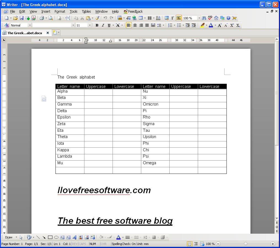280x248 pixels.
Task: Open the Tables menu
Action: [86, 12]
